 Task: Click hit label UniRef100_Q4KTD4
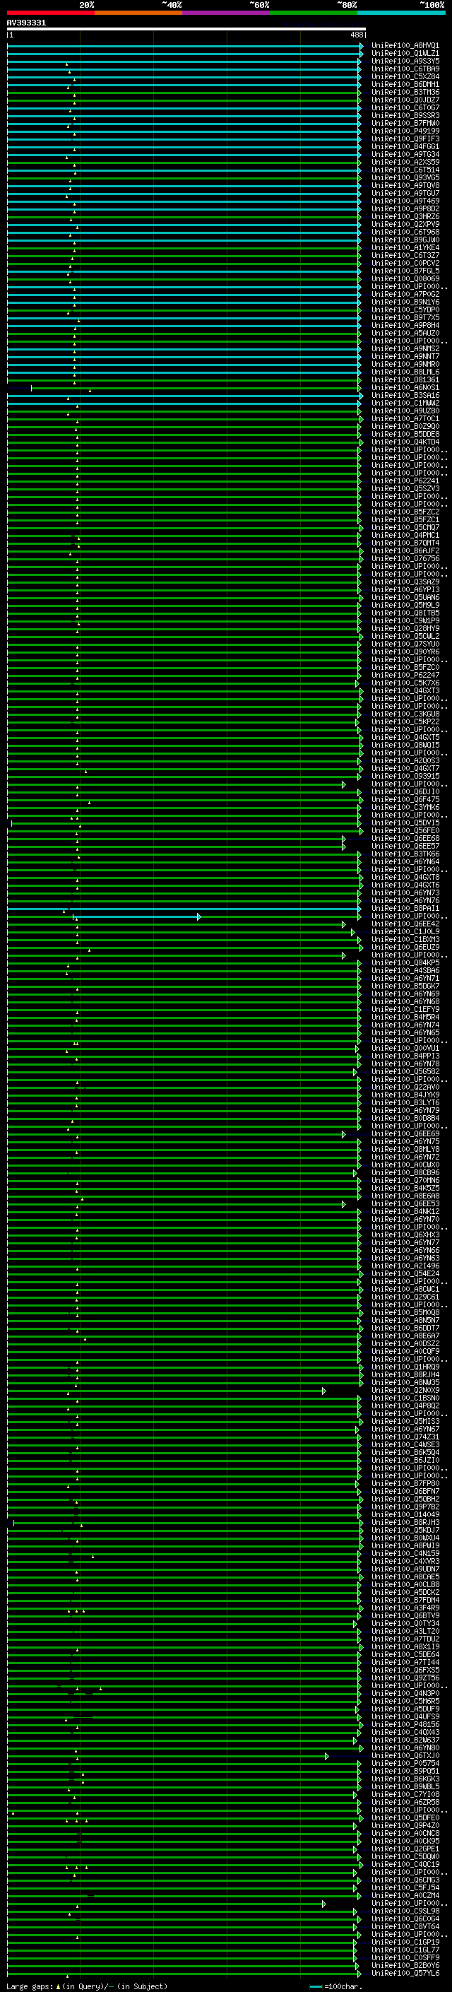click(x=405, y=442)
